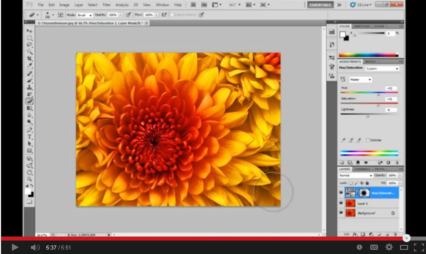Click the Essentials workspace button
This screenshot has height=254, width=426.
320,5
